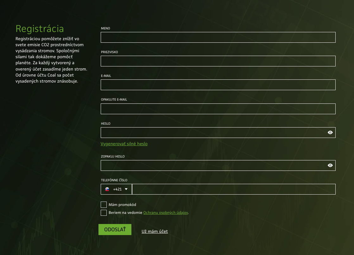Click Vygenerovať silné heslo to generate password
The image size is (354, 255).
(x=124, y=144)
